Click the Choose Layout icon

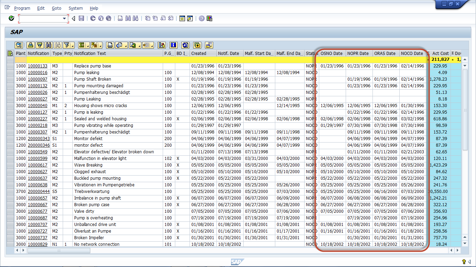point(146,45)
